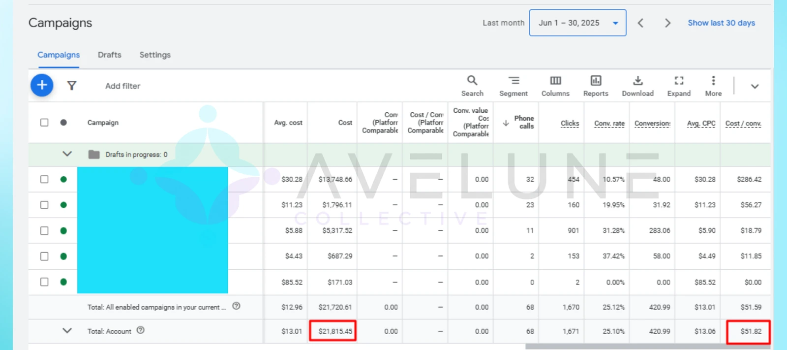
Task: Click the 37.42% conversion rate cell
Action: click(x=613, y=256)
